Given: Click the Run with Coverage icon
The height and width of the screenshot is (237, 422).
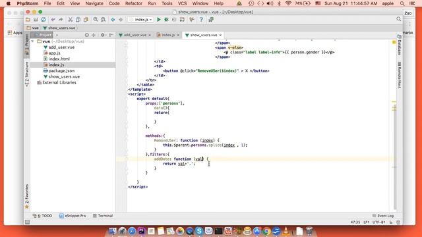Looking at the screenshot, I should (x=174, y=20).
